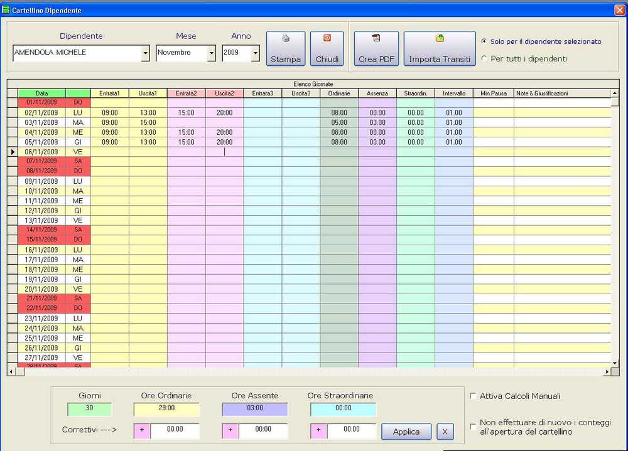Click the window icon in title bar
Screen dimensions: 628x451
point(6,10)
